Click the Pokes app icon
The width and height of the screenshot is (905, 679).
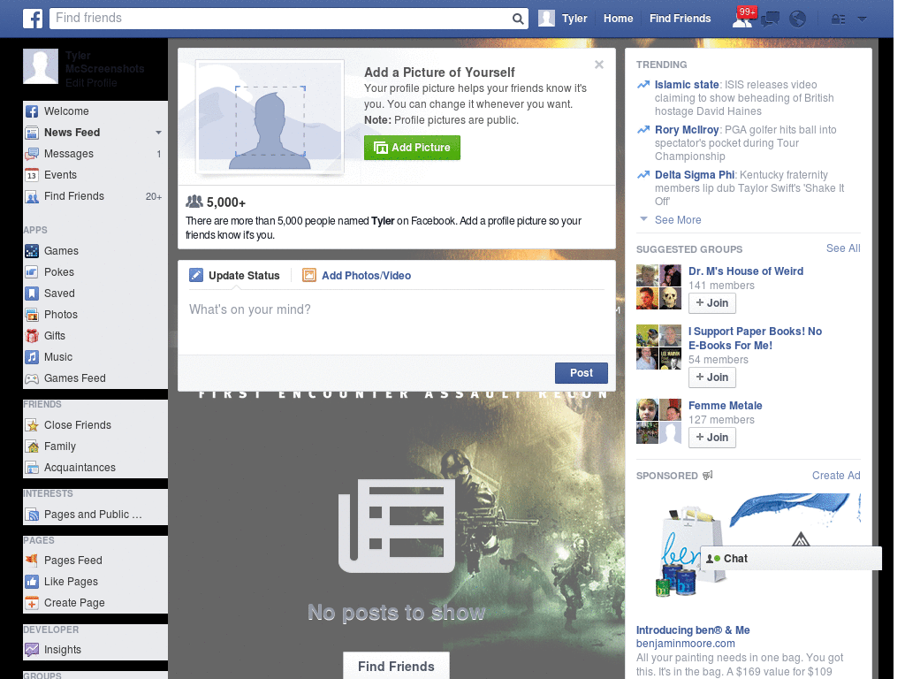point(32,272)
